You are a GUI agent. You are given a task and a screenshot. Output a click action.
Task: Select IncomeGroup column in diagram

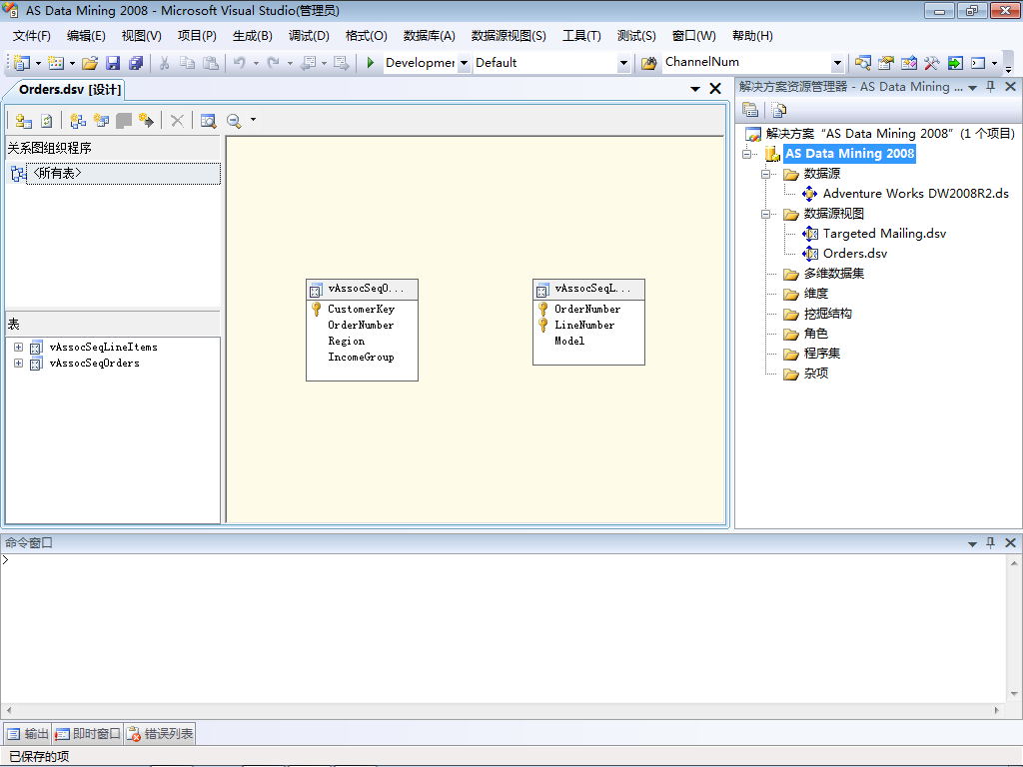click(361, 358)
